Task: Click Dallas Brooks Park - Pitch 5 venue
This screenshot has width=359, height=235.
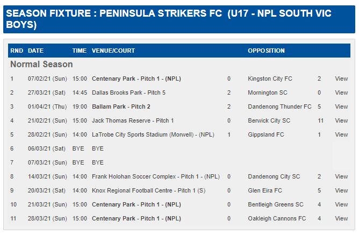Action: [x=128, y=92]
